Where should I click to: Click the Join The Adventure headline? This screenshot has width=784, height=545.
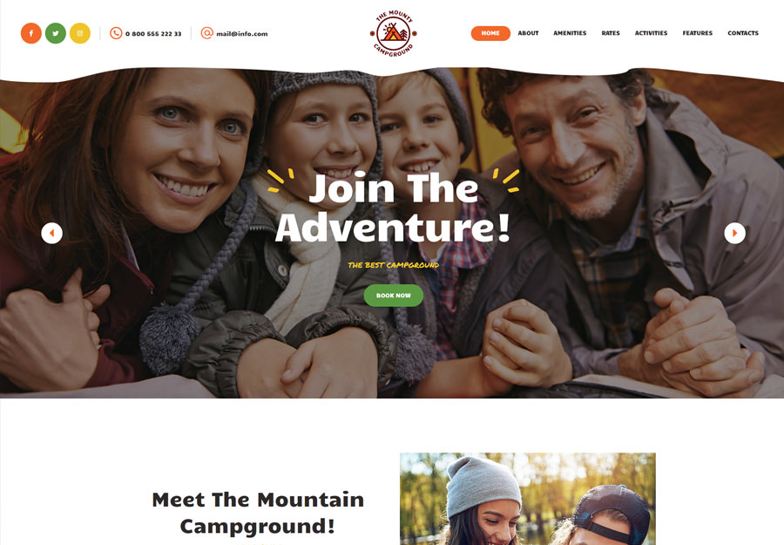[x=393, y=208]
